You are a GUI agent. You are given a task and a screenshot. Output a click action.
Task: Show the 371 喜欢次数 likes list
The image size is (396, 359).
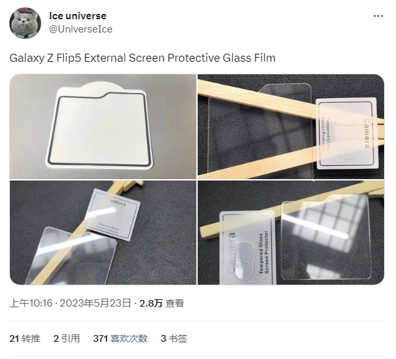point(121,338)
